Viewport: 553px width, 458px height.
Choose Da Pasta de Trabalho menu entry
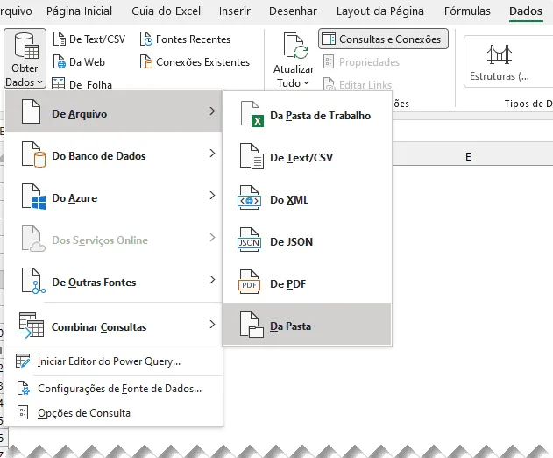click(308, 116)
